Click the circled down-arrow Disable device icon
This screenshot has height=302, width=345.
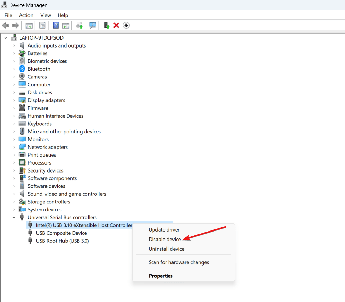(x=126, y=26)
